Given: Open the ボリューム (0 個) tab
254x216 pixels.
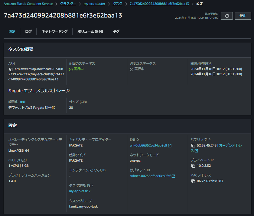Looking at the screenshot, I should point(90,31).
